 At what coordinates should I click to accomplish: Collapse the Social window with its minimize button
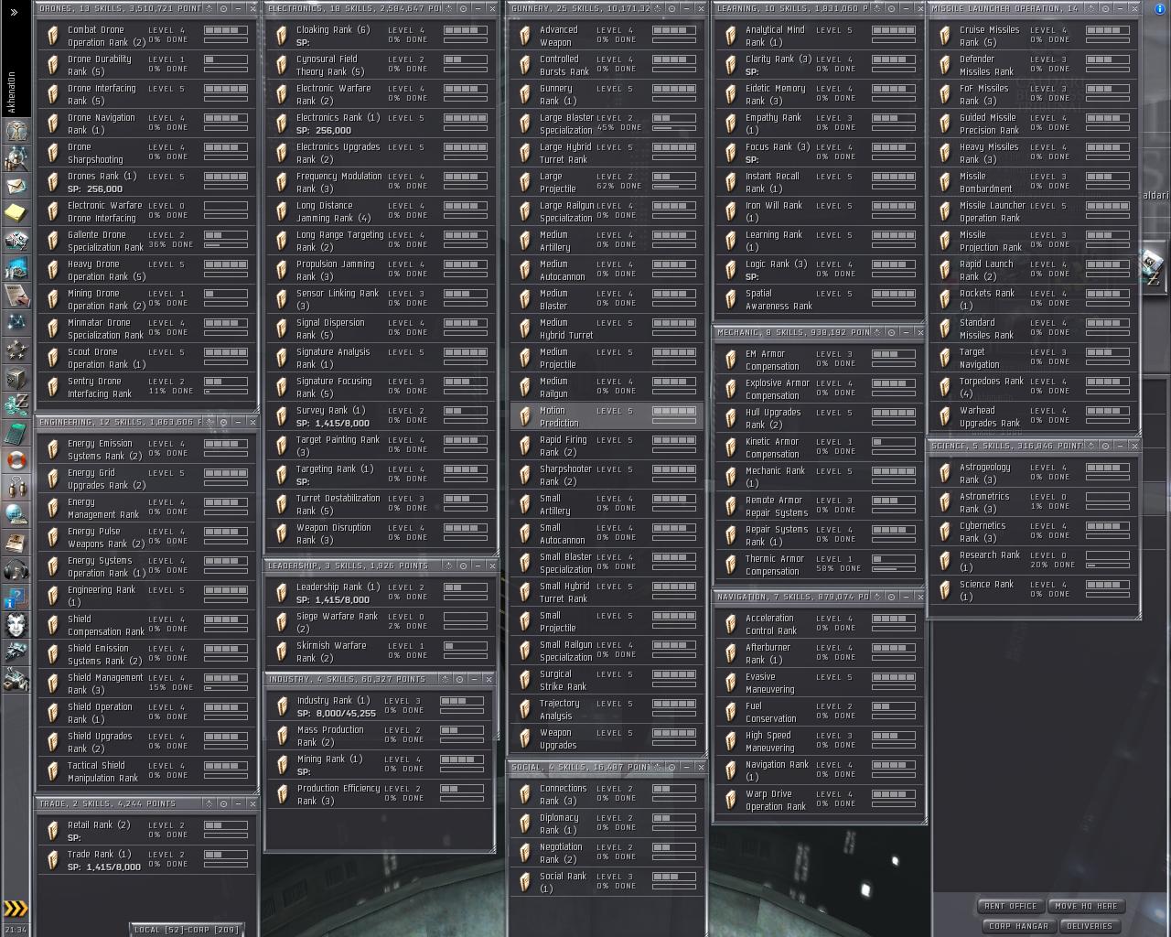pyautogui.click(x=686, y=767)
